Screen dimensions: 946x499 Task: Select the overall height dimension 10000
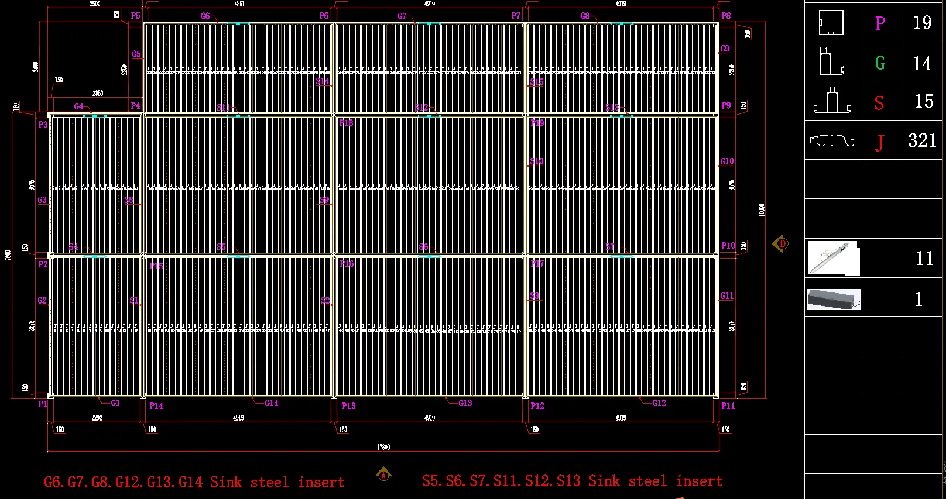coord(762,210)
